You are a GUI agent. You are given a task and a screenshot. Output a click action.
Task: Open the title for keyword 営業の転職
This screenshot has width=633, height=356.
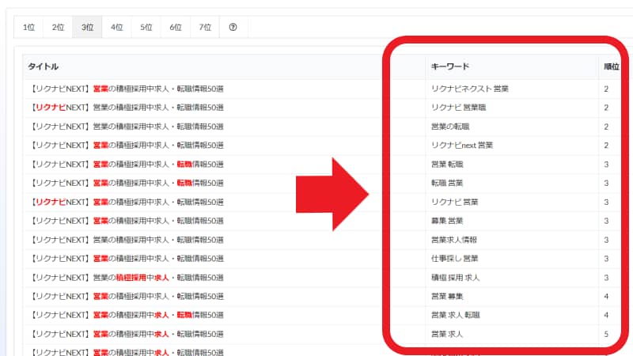click(127, 127)
